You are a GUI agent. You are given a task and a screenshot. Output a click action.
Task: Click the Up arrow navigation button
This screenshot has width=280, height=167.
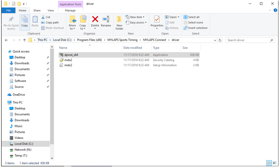click(25, 40)
